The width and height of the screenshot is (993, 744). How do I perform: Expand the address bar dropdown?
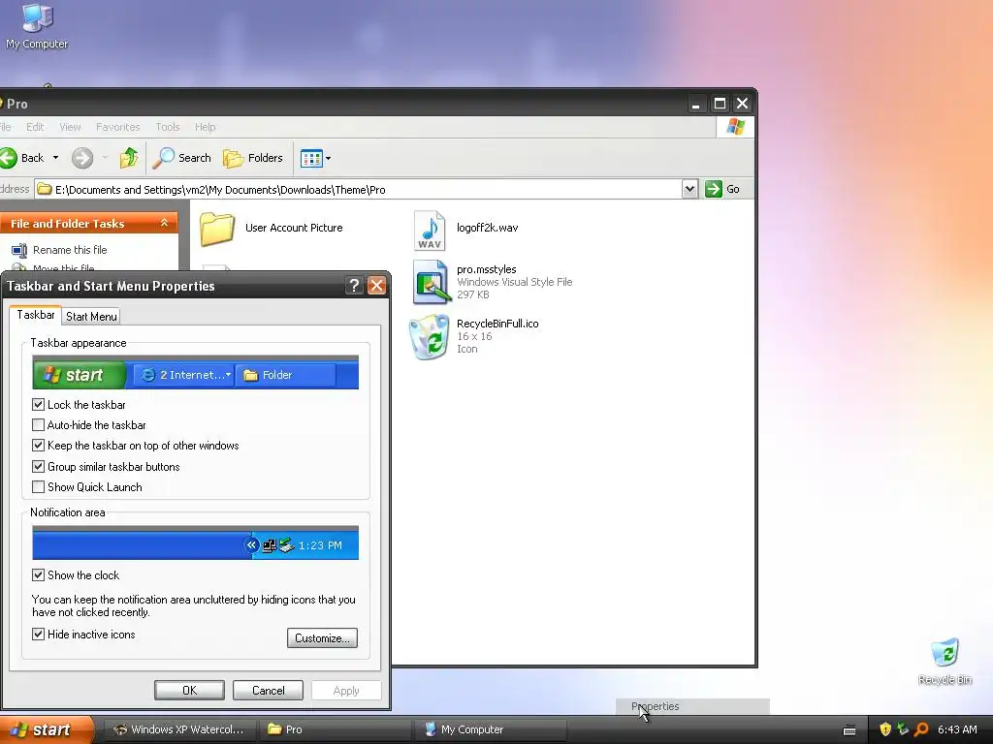[689, 189]
